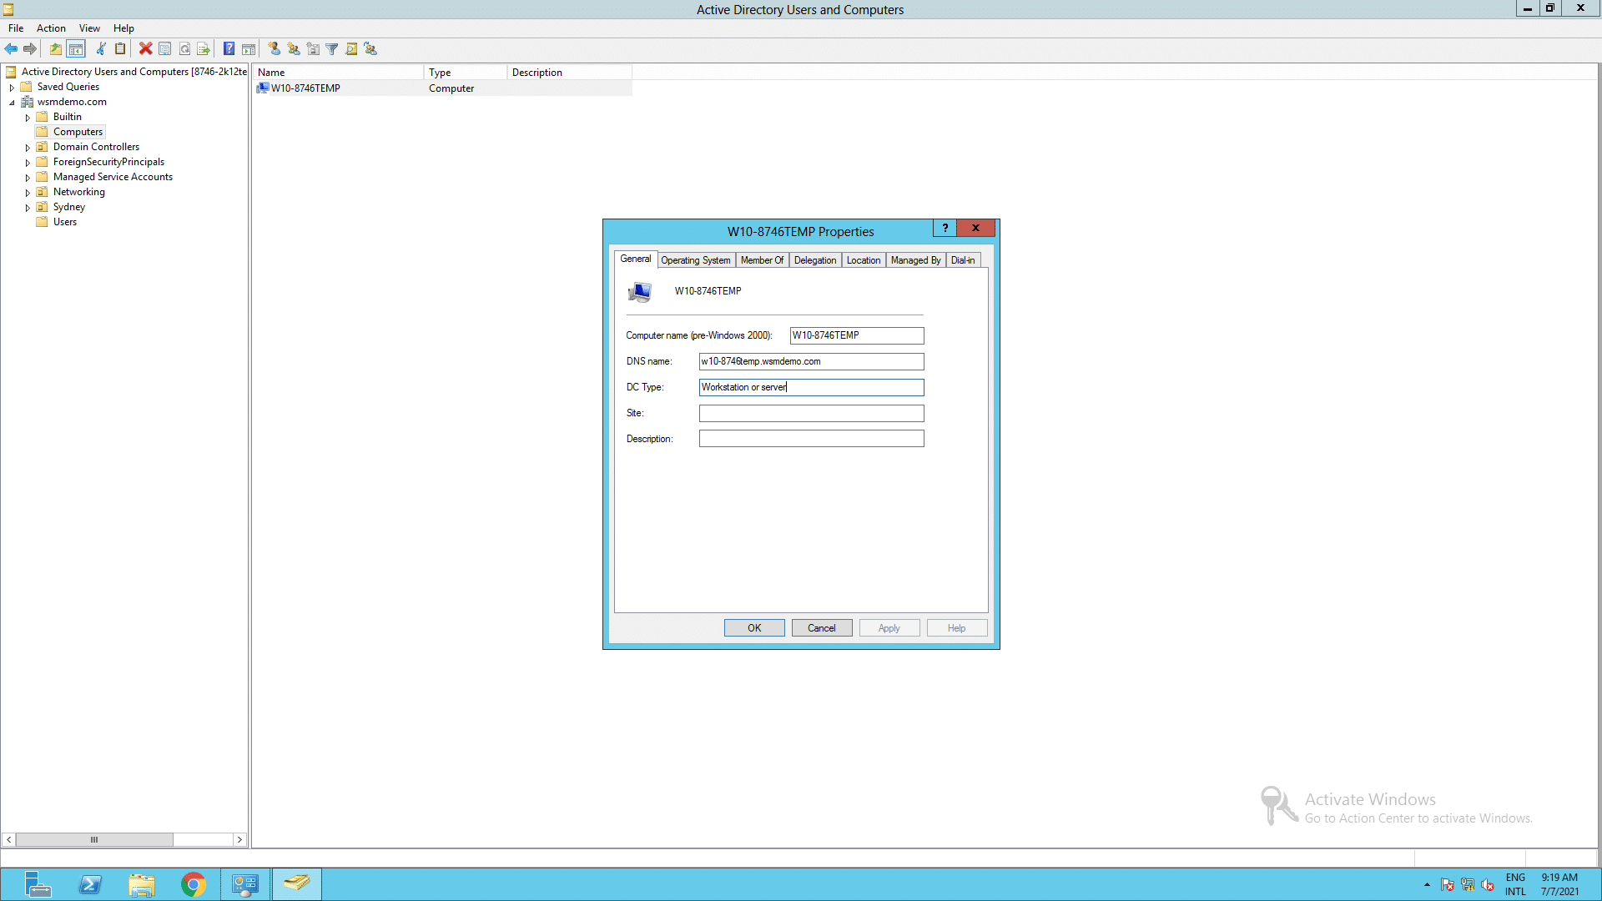Image resolution: width=1602 pixels, height=901 pixels.
Task: Expand the Saved Queries node
Action: [12, 87]
